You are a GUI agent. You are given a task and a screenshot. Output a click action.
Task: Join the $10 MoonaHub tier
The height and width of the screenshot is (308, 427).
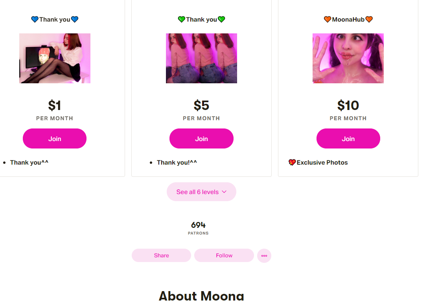point(348,139)
